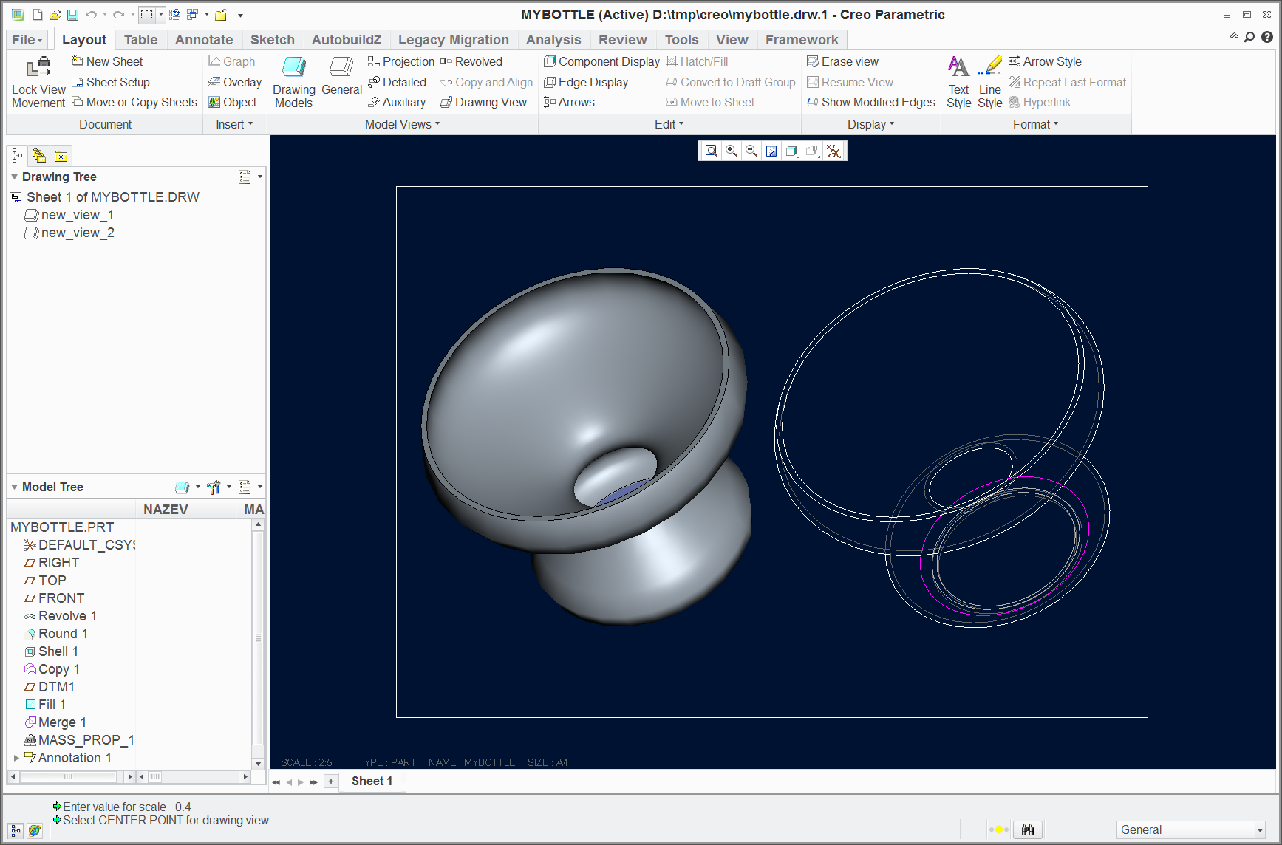Expand the Display group dropdown
The height and width of the screenshot is (845, 1282).
(x=871, y=124)
